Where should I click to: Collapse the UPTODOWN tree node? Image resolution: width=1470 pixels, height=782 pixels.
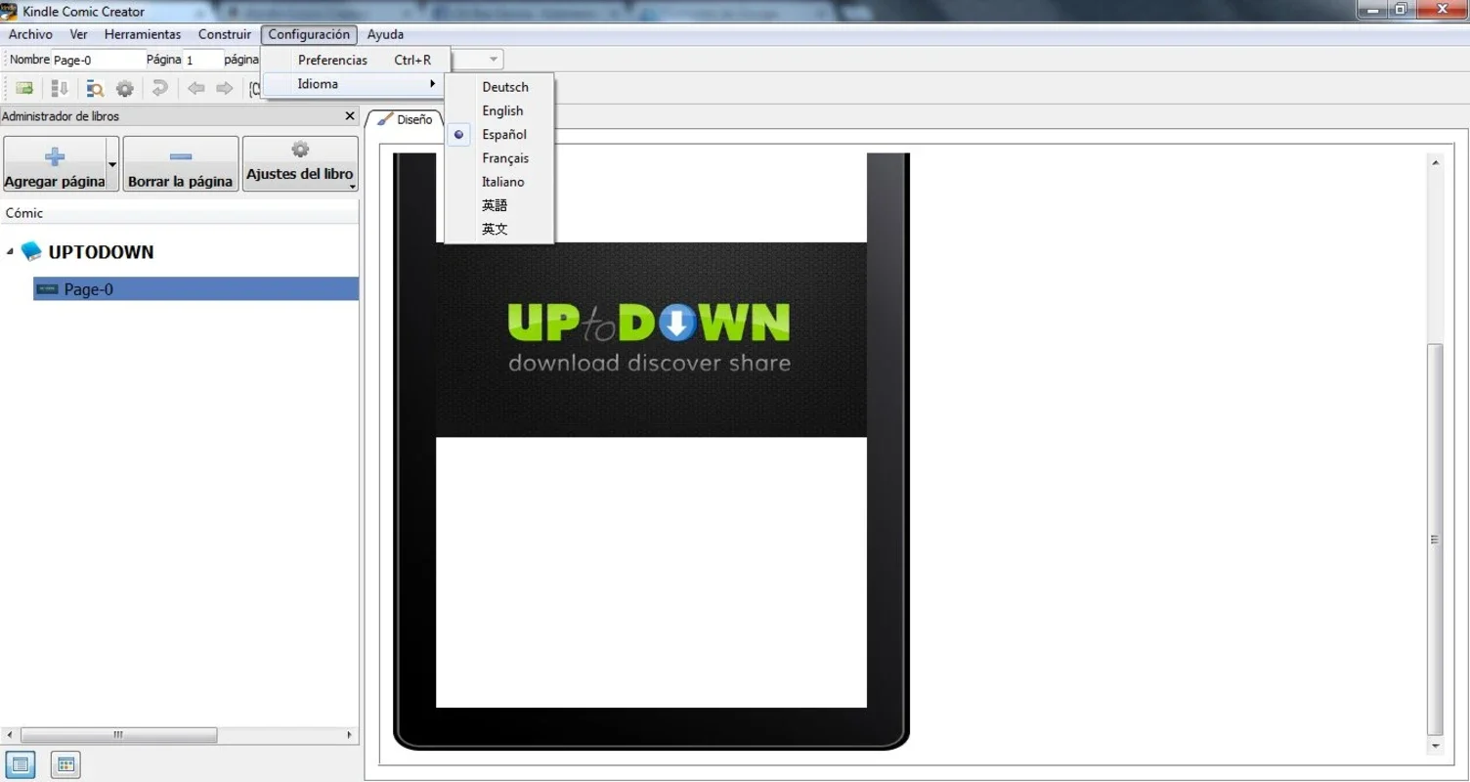pyautogui.click(x=10, y=251)
